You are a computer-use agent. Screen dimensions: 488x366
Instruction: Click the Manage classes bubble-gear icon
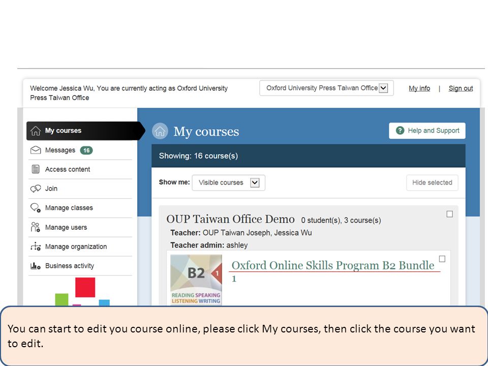(36, 207)
